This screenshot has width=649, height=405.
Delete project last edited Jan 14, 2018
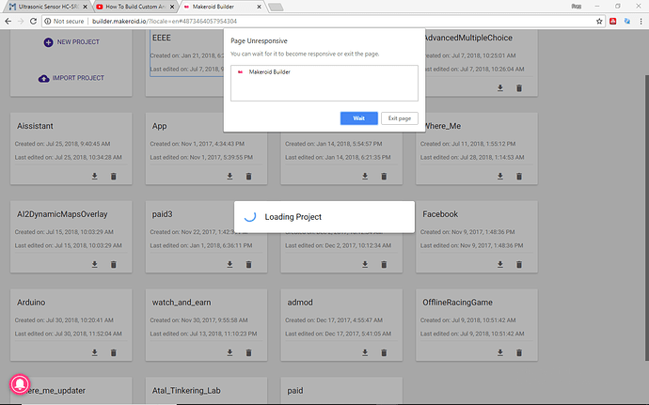[x=384, y=177]
